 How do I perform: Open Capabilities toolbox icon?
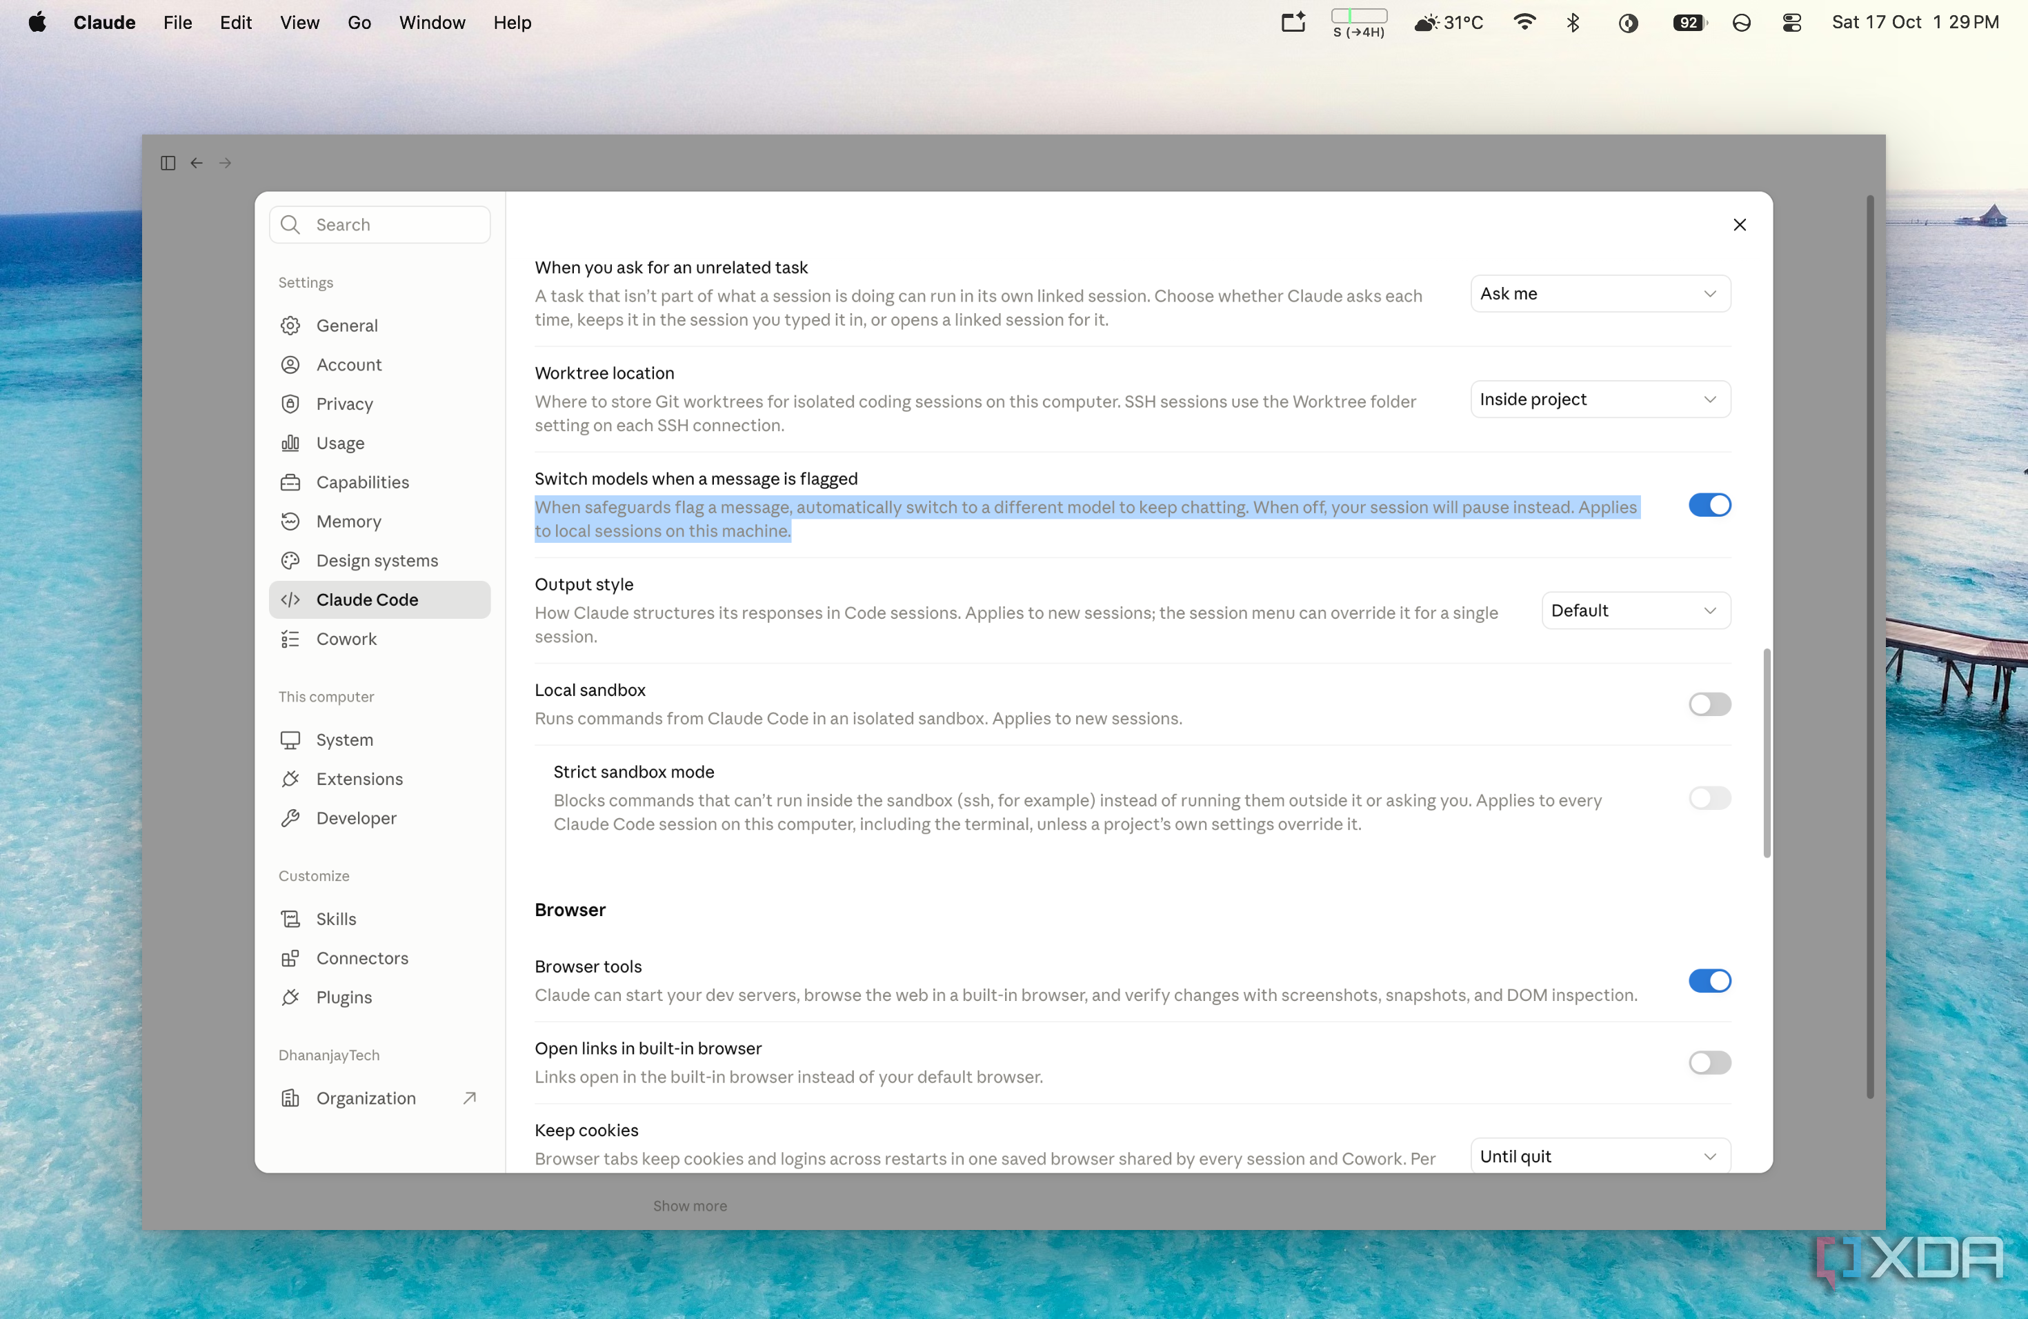pyautogui.click(x=290, y=482)
